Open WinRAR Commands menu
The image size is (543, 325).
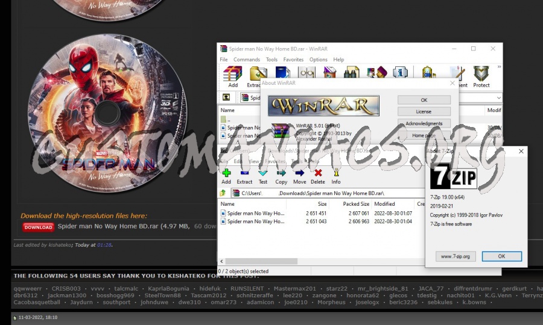(x=247, y=60)
